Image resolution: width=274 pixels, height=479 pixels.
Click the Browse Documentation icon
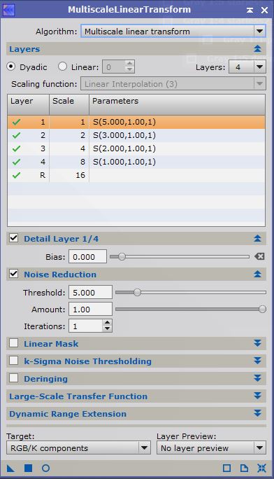pyautogui.click(x=244, y=468)
